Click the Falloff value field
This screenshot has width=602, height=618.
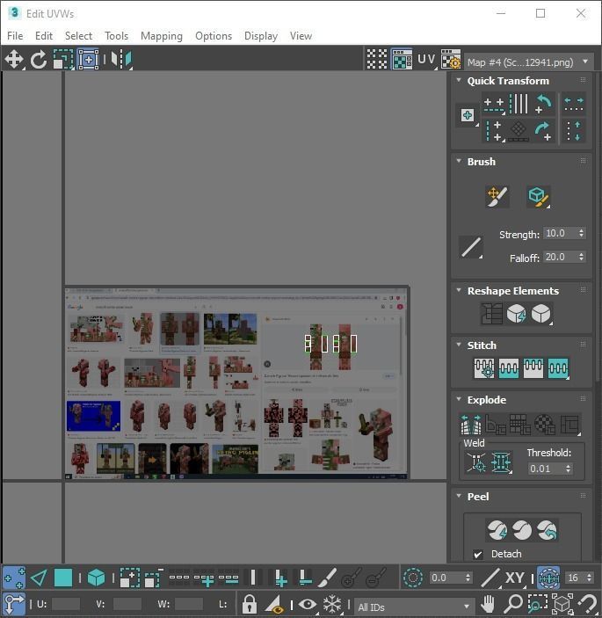pos(560,257)
